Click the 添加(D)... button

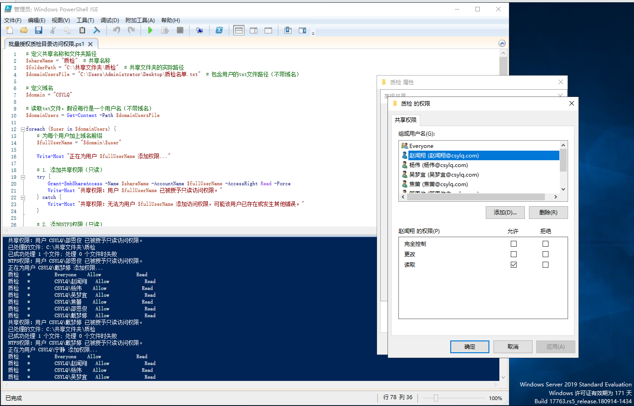point(505,213)
